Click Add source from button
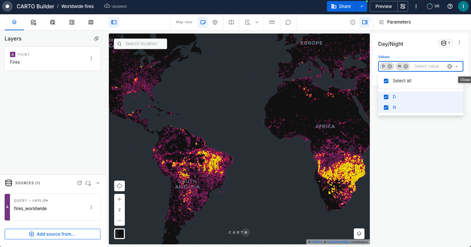471x247 pixels. (53, 234)
